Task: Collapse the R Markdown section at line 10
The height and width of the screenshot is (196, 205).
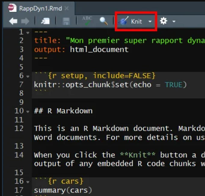Action: tap(28, 111)
